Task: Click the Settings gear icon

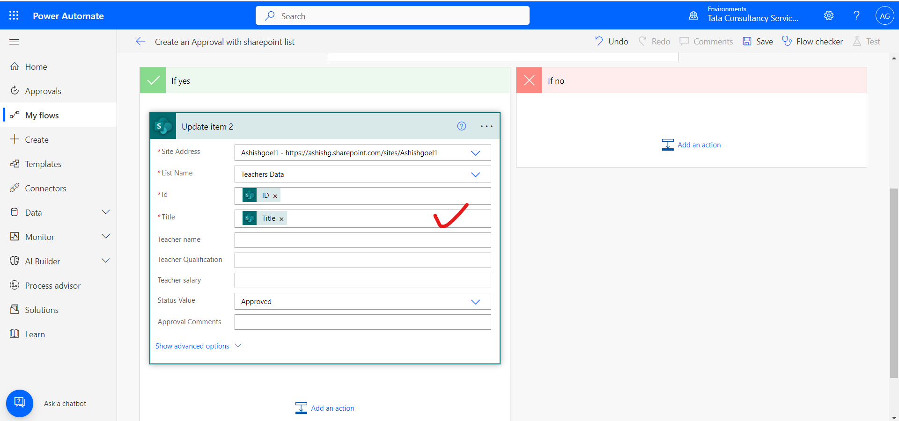Action: pyautogui.click(x=829, y=15)
